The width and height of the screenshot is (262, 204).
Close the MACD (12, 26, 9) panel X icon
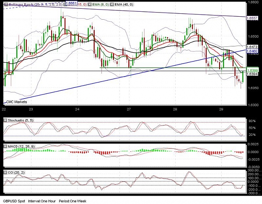[5, 146]
